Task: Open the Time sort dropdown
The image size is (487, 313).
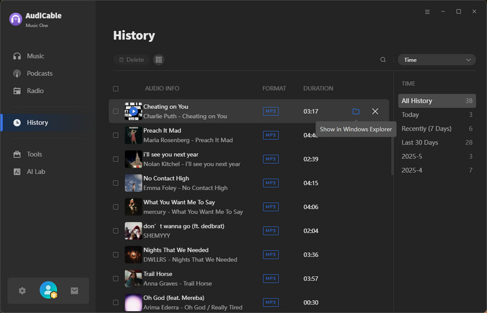Action: point(436,60)
